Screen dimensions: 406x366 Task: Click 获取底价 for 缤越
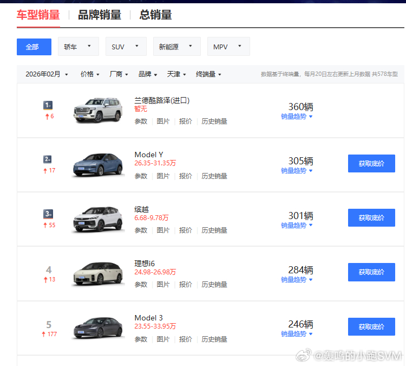[x=371, y=217]
